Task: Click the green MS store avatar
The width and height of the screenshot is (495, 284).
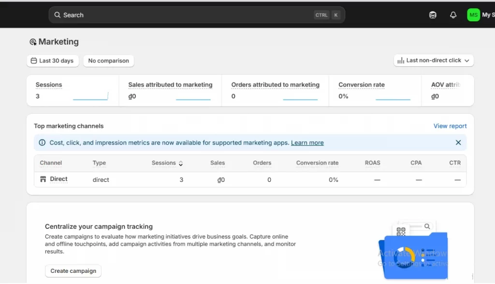Action: [x=473, y=15]
